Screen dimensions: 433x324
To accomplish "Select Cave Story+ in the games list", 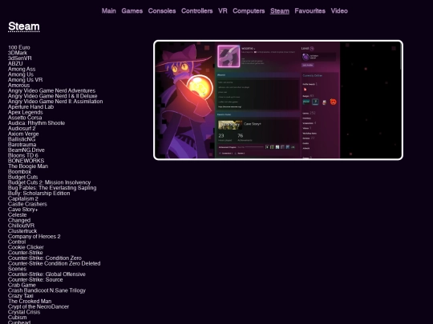I will point(23,210).
